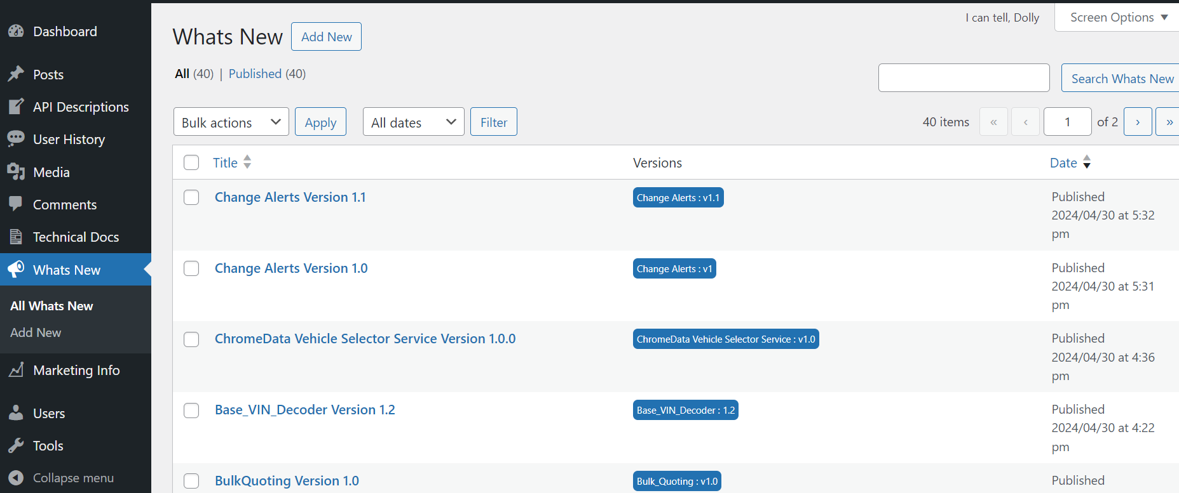Click the Posts pushpin icon

[x=16, y=74]
